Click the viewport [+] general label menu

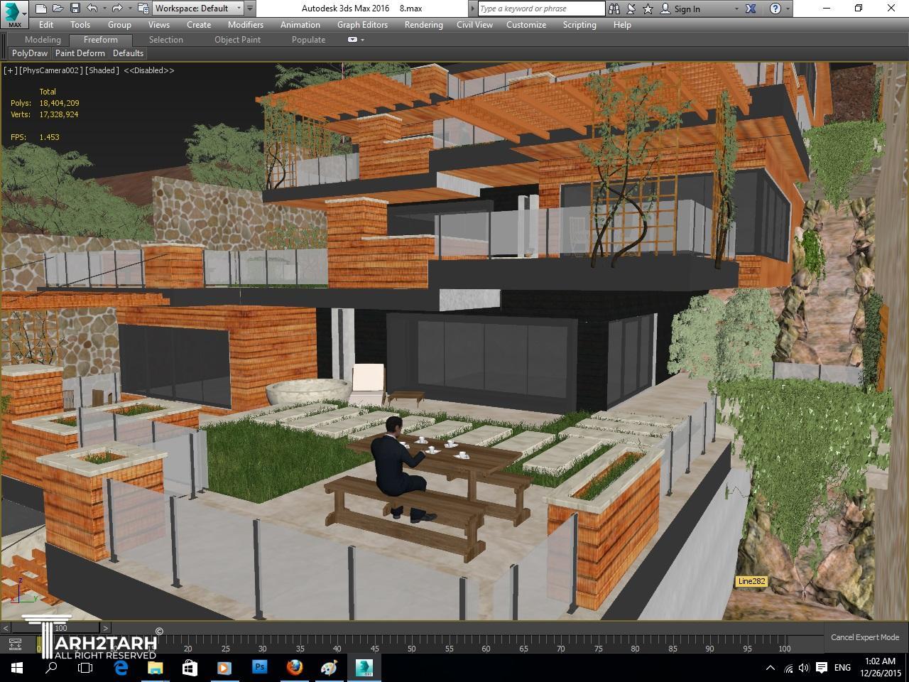(x=11, y=70)
